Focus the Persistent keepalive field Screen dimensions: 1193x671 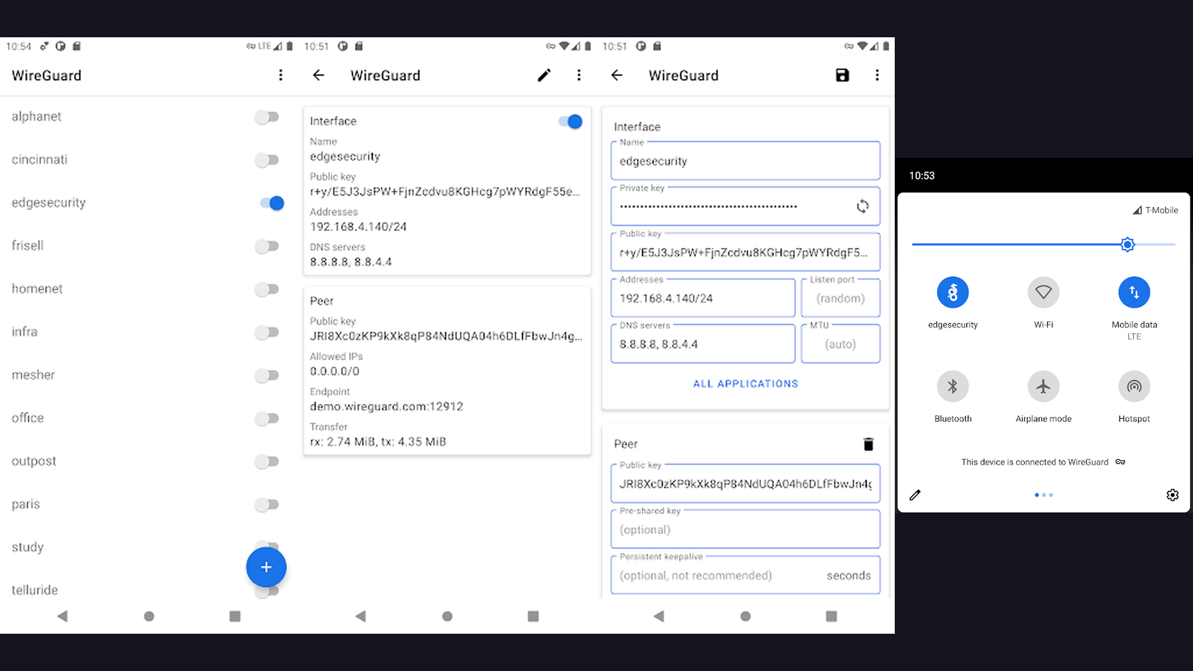(x=746, y=575)
